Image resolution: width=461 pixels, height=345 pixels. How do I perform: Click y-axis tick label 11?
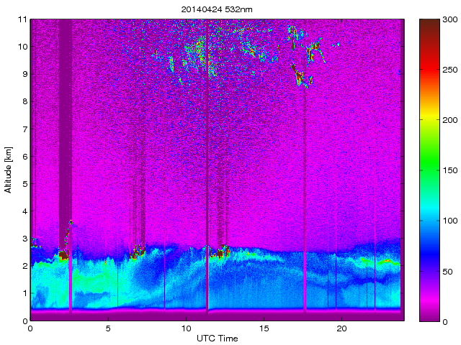point(22,19)
